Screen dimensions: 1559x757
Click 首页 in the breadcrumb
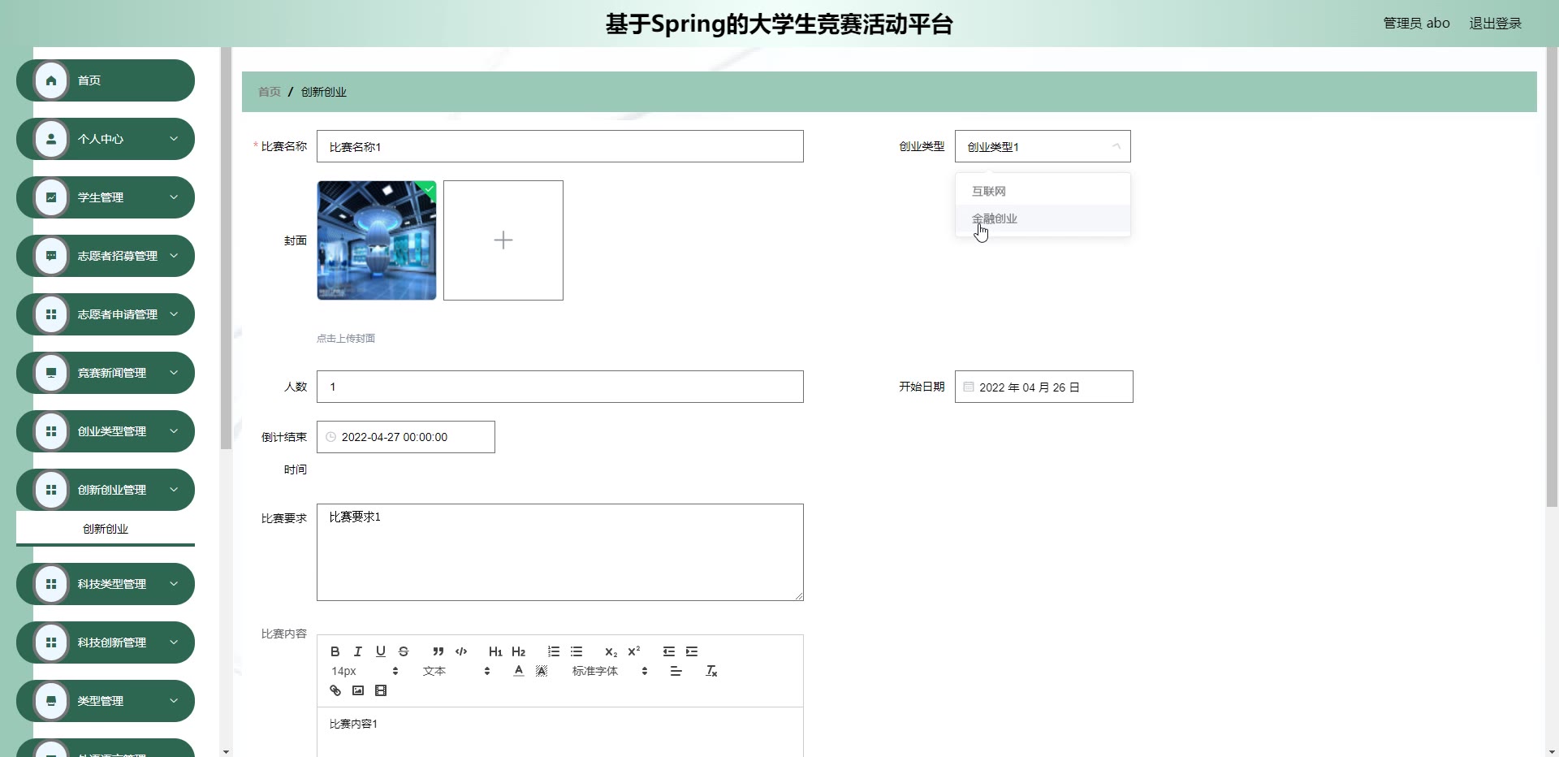[270, 92]
